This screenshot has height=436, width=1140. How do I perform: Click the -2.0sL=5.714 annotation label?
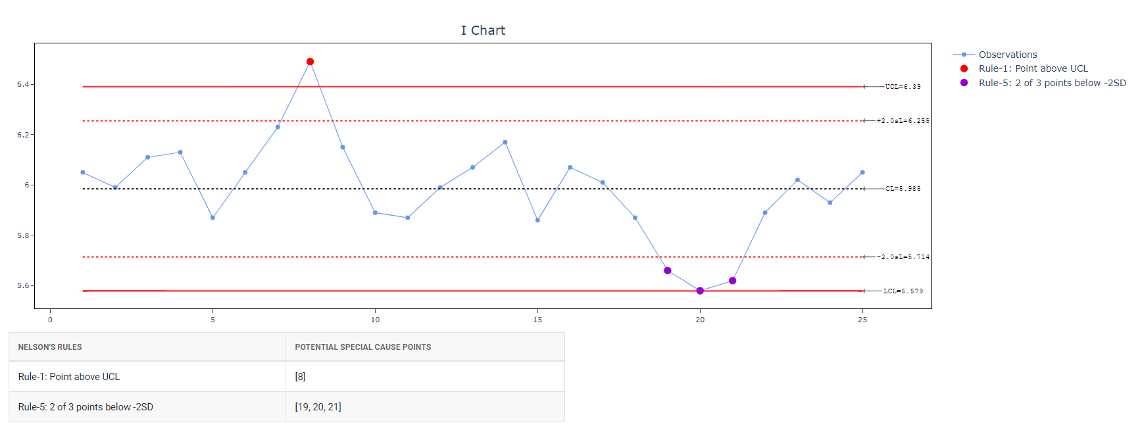pos(903,257)
